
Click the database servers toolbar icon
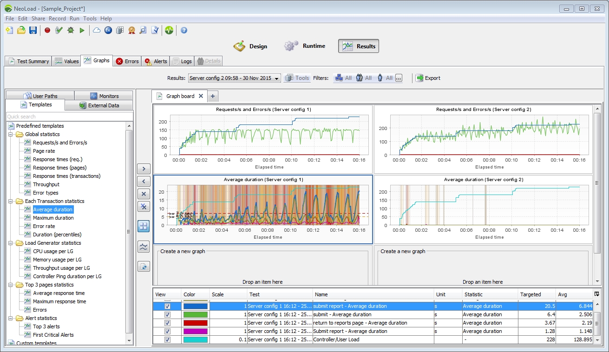click(x=120, y=30)
